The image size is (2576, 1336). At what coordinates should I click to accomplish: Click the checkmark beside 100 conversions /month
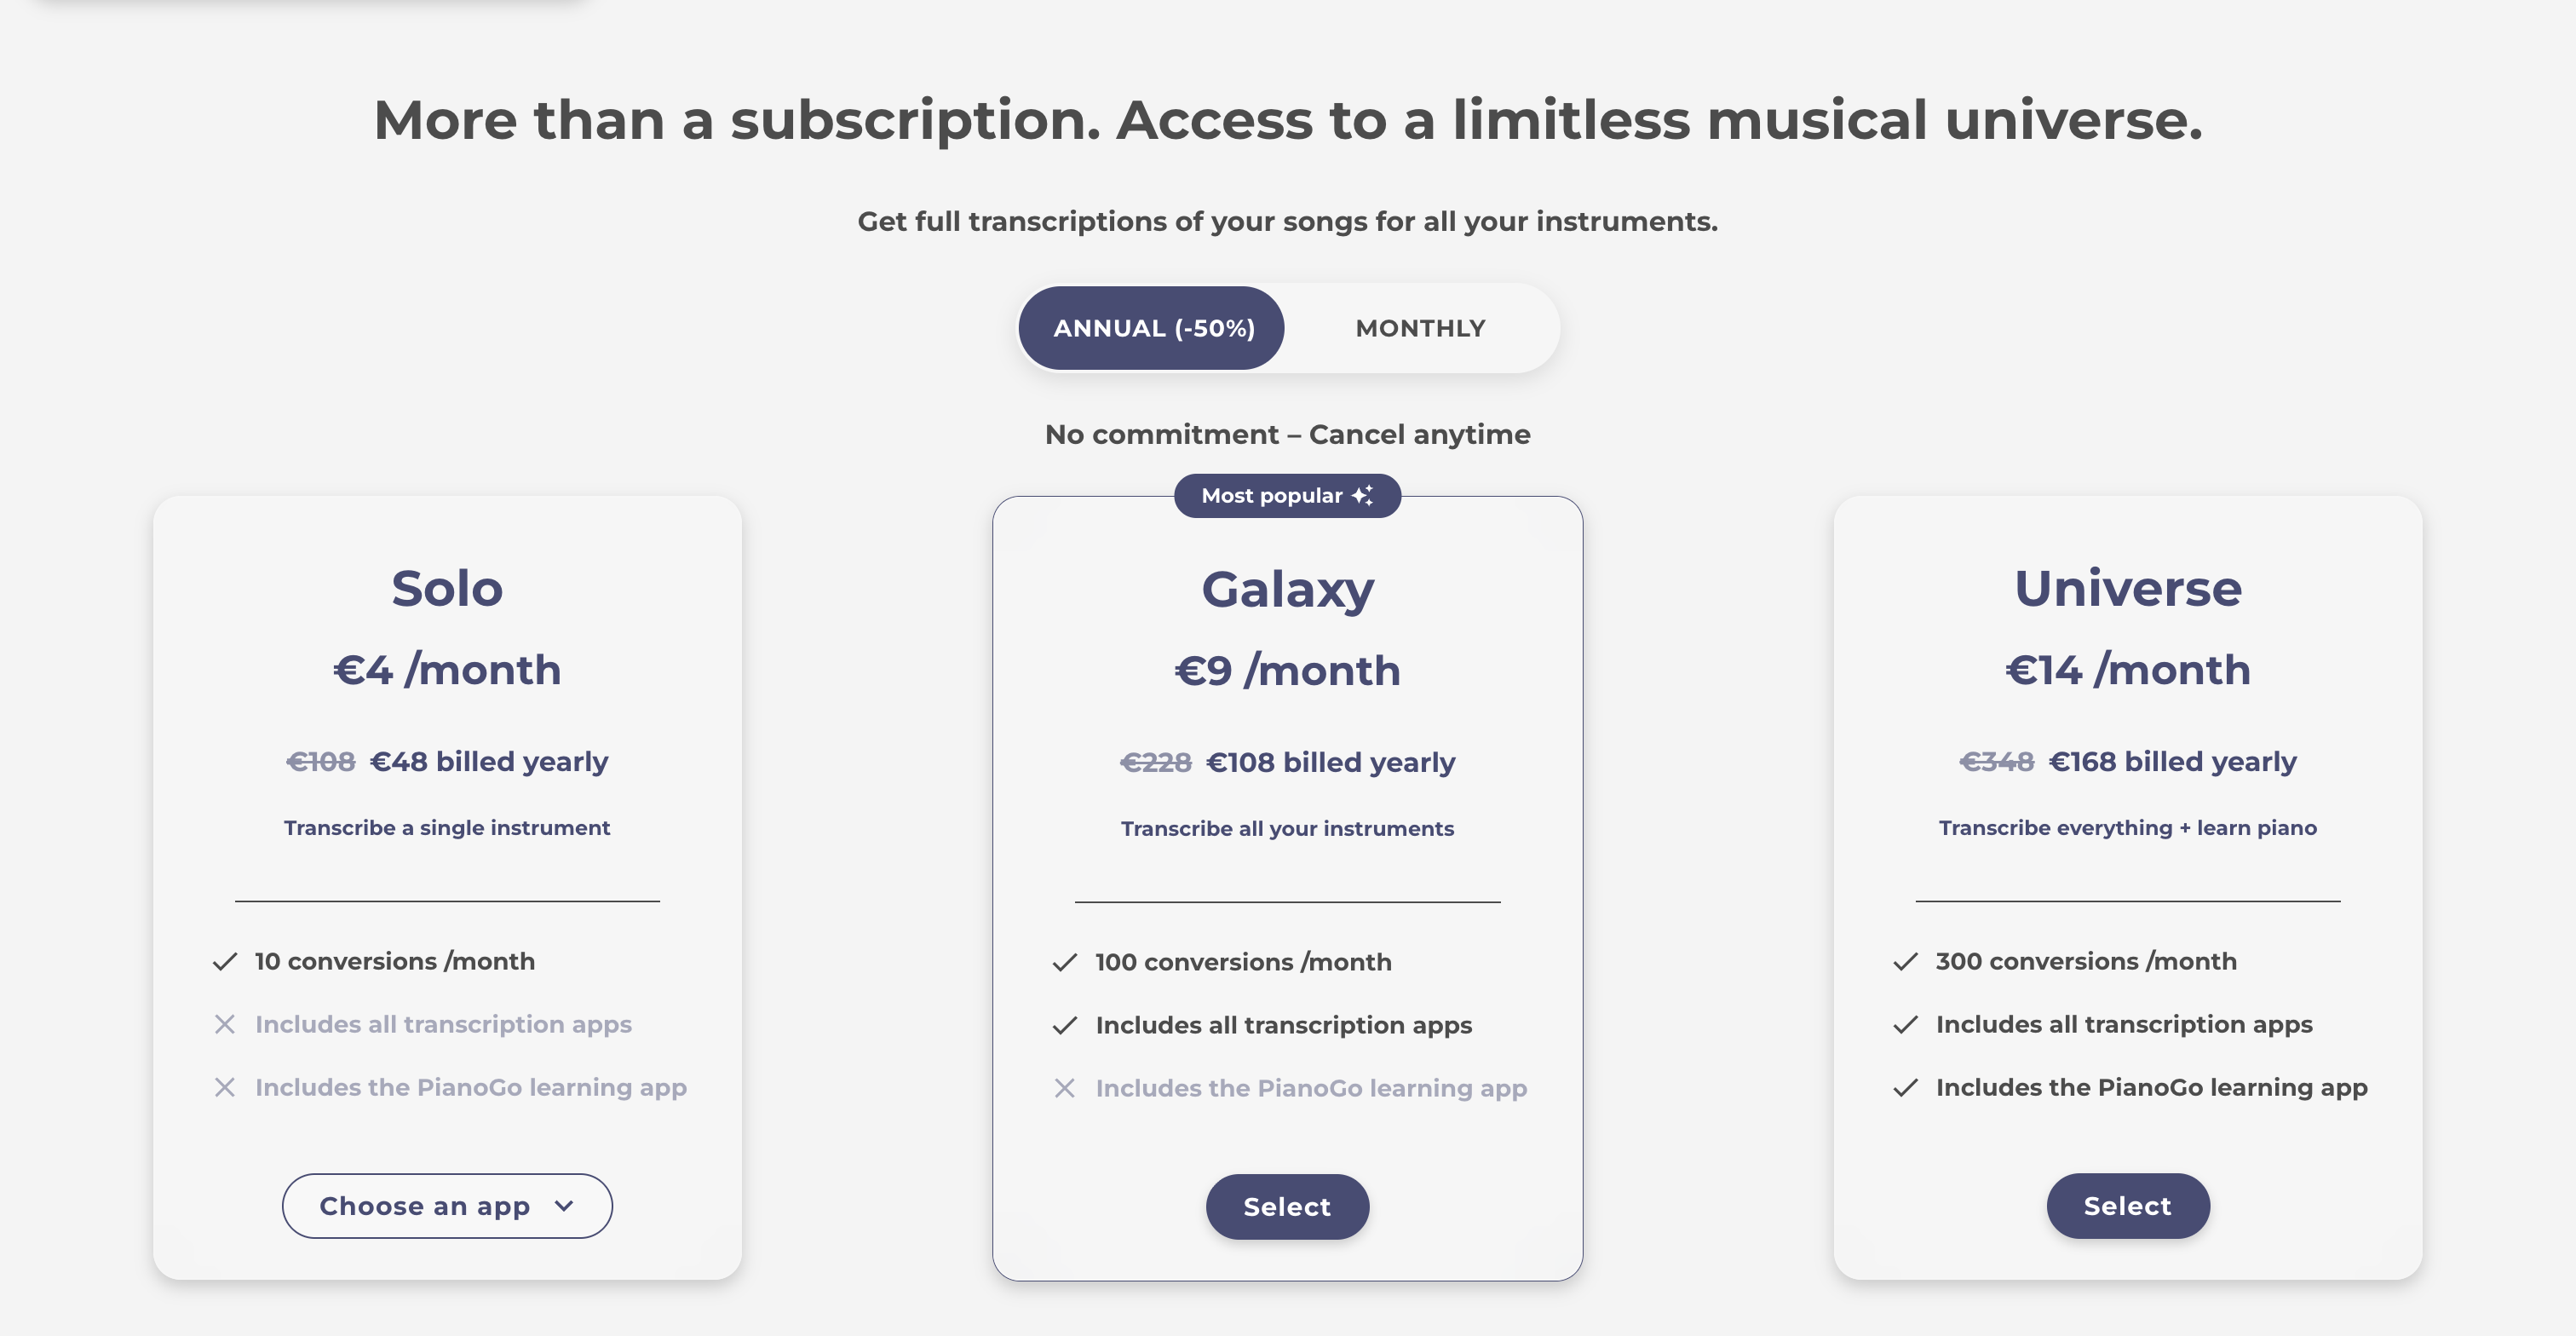[x=1065, y=962]
